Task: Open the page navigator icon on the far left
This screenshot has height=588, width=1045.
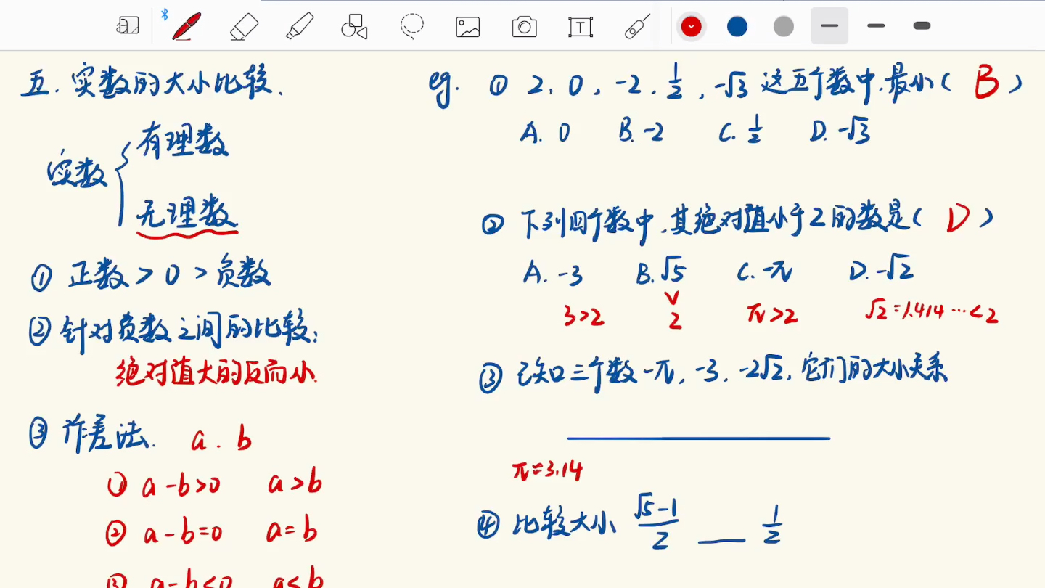Action: [128, 23]
